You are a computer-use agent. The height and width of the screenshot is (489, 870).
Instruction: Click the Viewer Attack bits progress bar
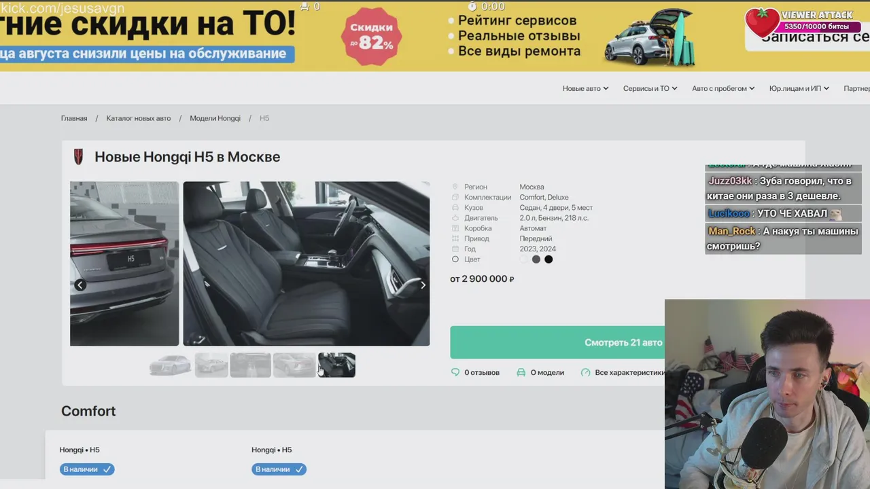pyautogui.click(x=816, y=26)
